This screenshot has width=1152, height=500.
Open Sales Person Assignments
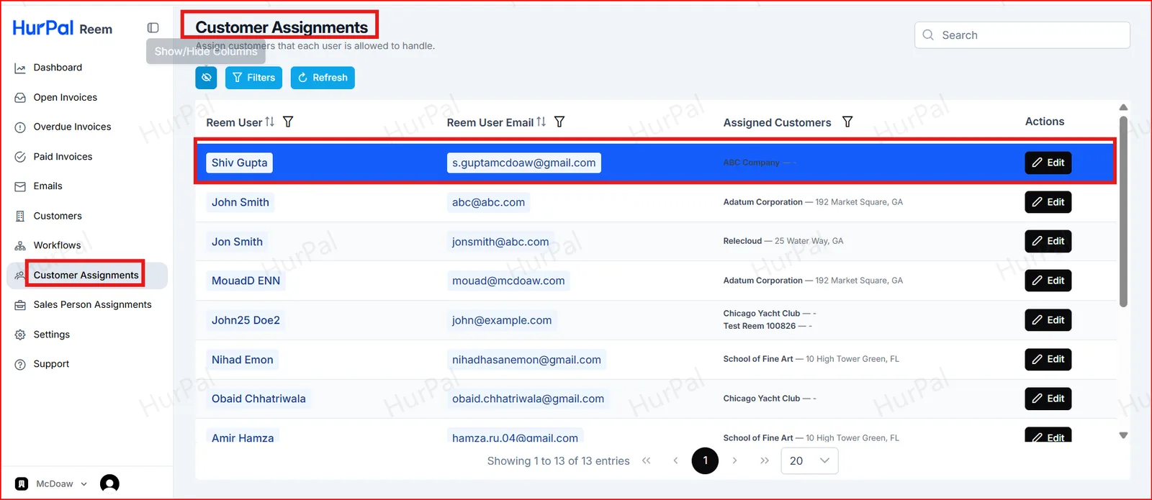click(92, 304)
